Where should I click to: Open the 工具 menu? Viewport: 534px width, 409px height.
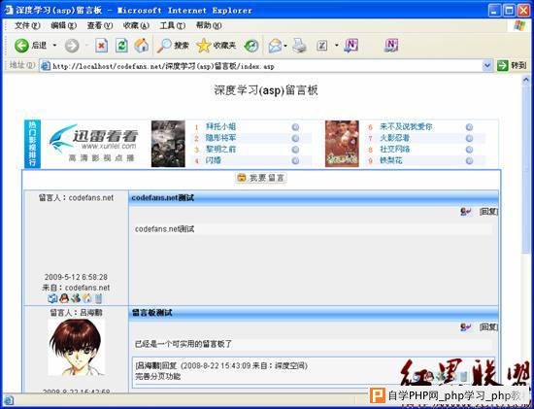click(x=172, y=25)
